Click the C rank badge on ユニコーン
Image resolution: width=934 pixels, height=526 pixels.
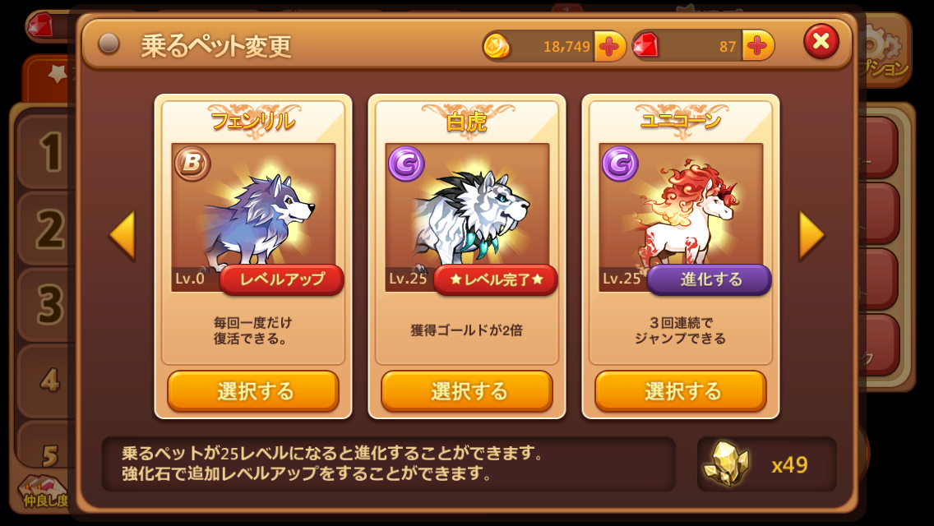619,164
